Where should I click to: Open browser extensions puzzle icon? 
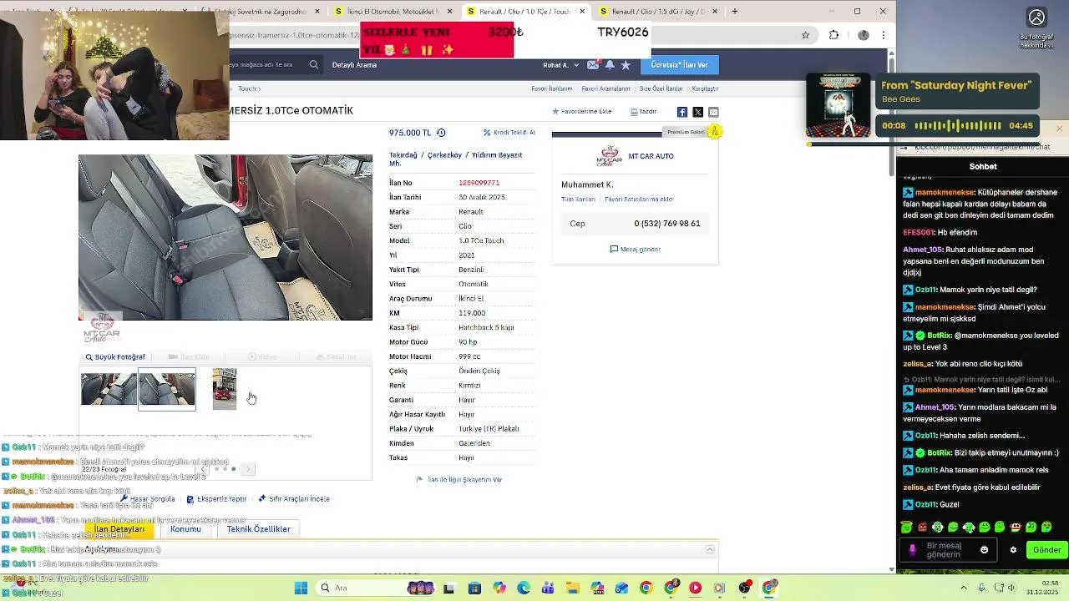[x=833, y=35]
